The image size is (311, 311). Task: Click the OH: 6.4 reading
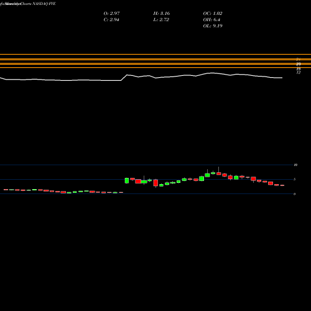(211, 19)
